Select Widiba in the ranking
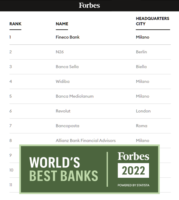This screenshot has width=179, height=200. pos(63,81)
